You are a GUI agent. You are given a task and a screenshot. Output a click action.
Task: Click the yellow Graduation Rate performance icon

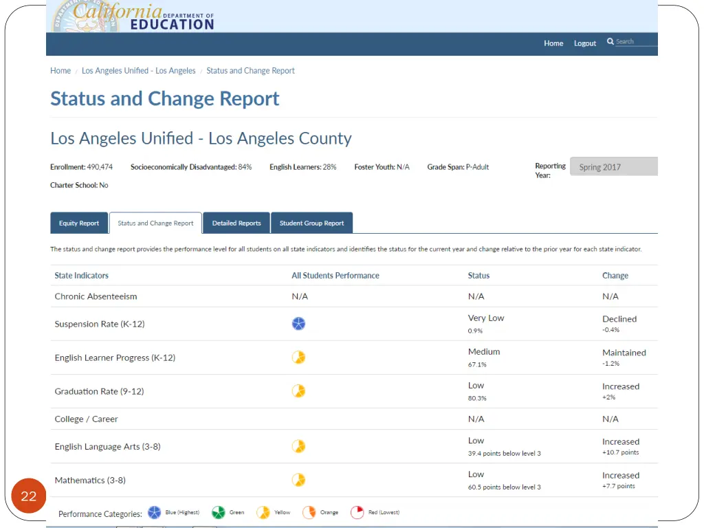point(298,390)
